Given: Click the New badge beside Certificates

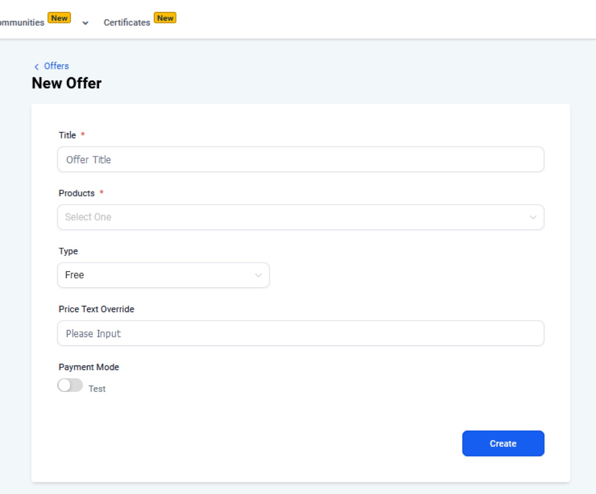Looking at the screenshot, I should click(165, 18).
